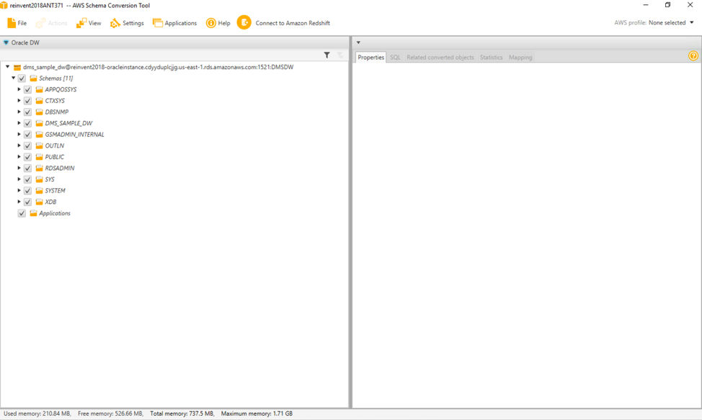Click the Applications tree folder icon

[33, 213]
